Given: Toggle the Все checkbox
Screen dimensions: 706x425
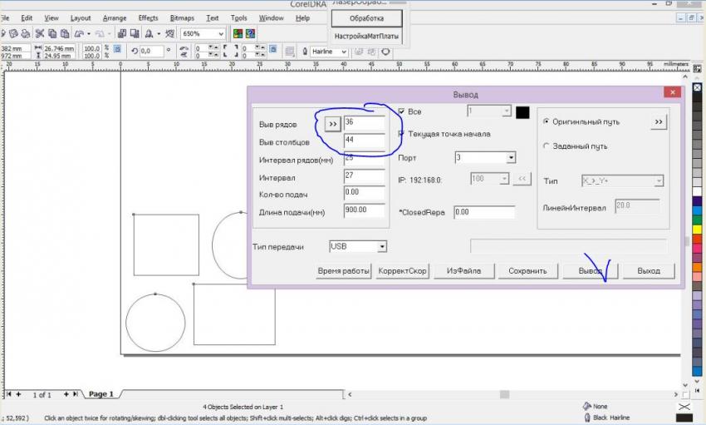Looking at the screenshot, I should click(402, 111).
